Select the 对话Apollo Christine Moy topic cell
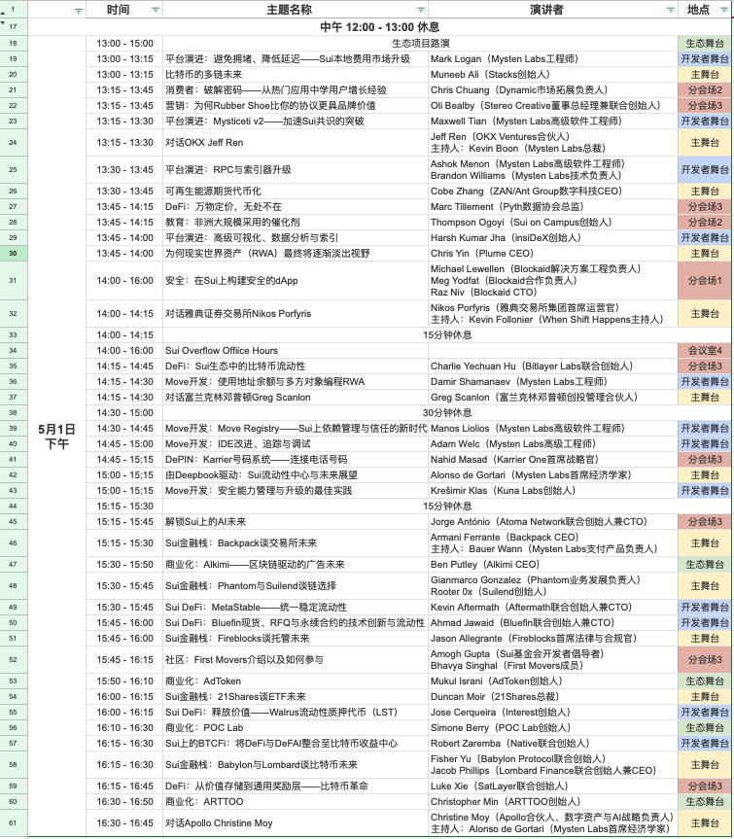 point(296,822)
